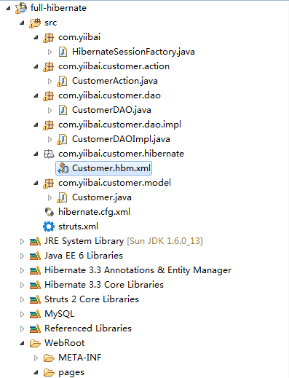The height and width of the screenshot is (378, 289).
Task: Expand the CustomerAction.java node
Action: 50,81
